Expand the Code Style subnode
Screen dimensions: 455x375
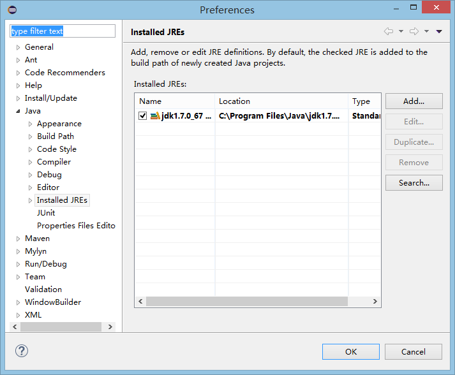point(30,149)
